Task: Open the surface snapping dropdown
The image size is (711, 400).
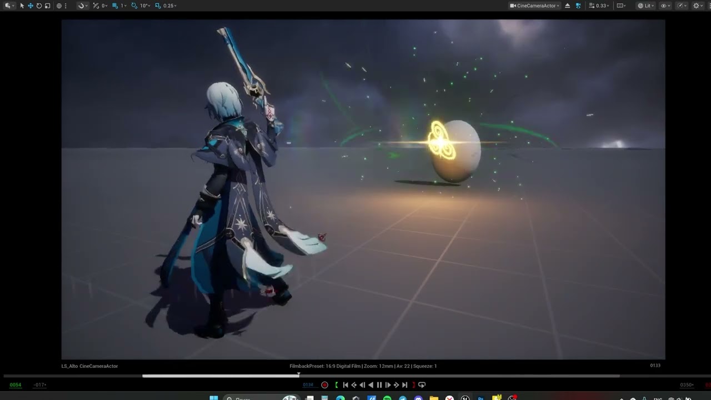Action: (83, 6)
